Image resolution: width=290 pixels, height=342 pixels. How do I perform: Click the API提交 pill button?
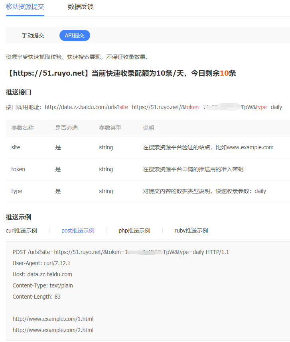(x=75, y=35)
